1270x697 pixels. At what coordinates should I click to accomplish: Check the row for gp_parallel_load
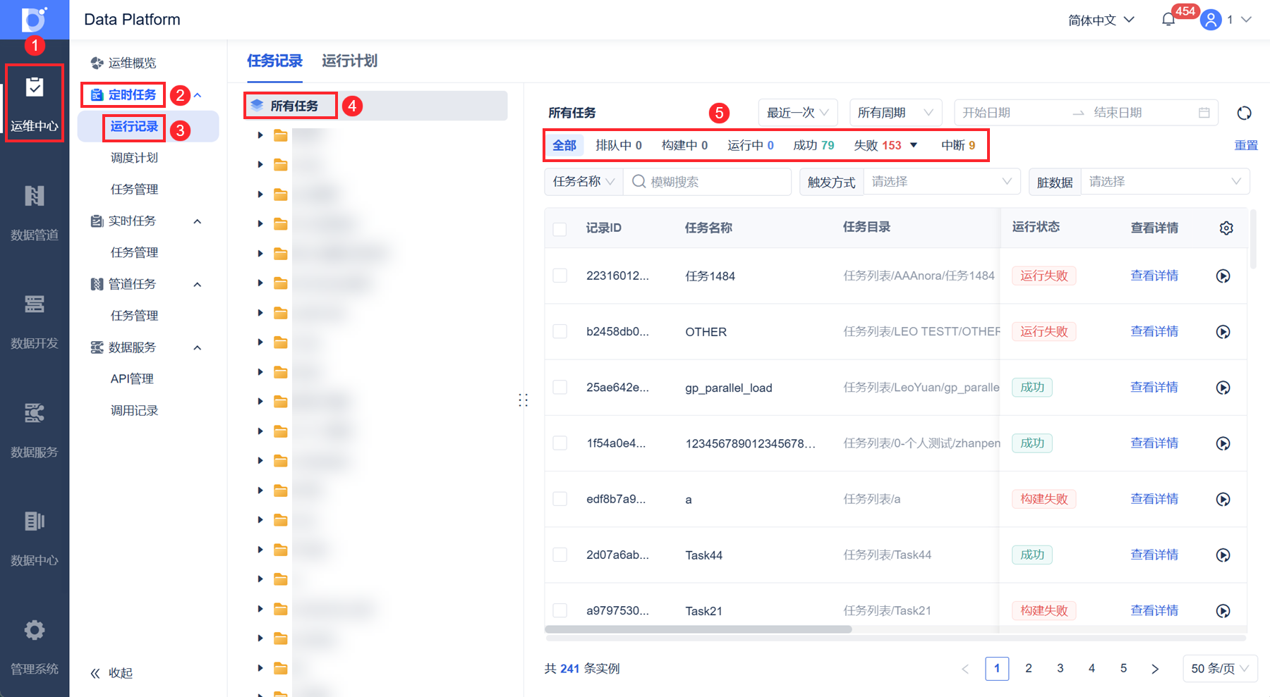[560, 387]
